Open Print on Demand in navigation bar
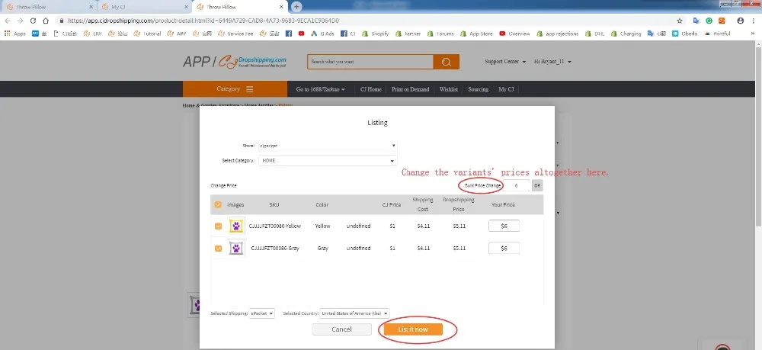762x350 pixels. 410,89
